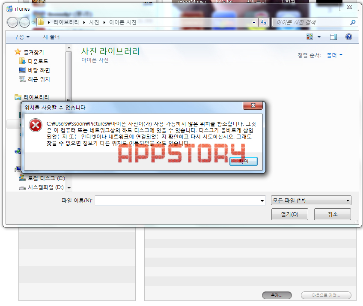Click the Back navigation arrow
This screenshot has width=363, height=306.
coord(12,22)
